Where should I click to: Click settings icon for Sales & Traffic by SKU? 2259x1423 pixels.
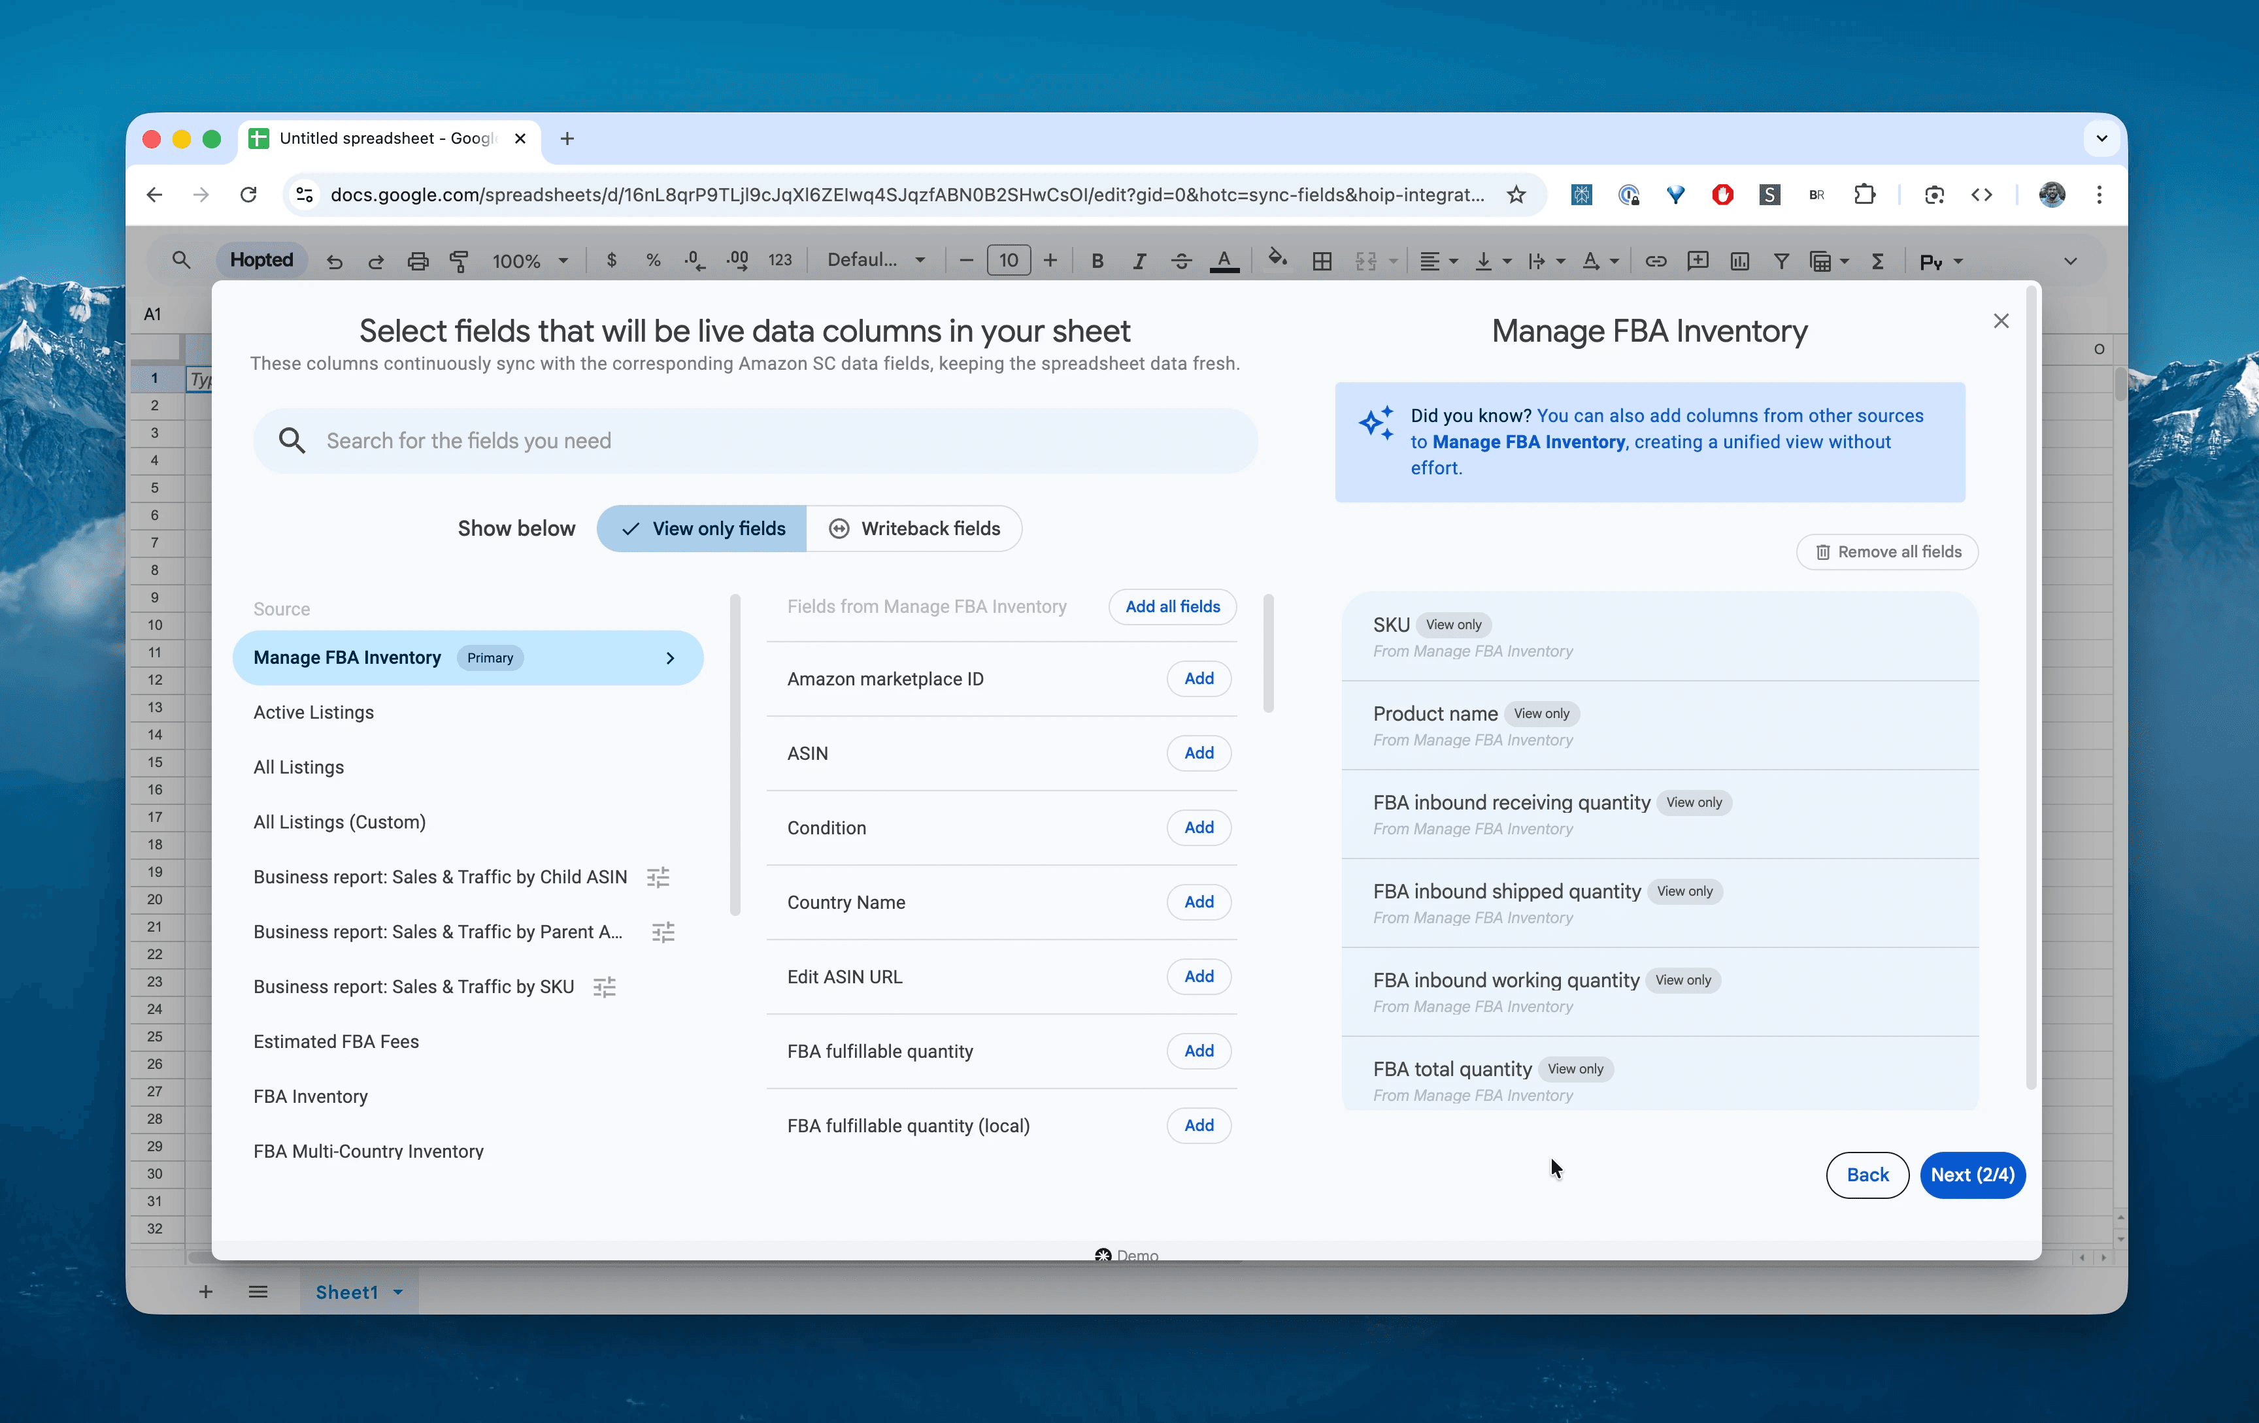click(605, 987)
